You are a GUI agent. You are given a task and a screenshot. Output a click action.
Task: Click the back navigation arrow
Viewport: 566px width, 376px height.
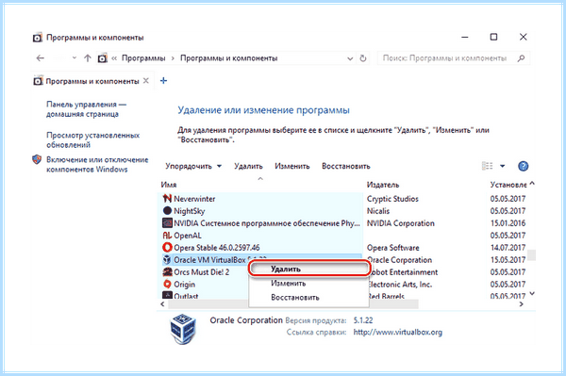coord(40,58)
